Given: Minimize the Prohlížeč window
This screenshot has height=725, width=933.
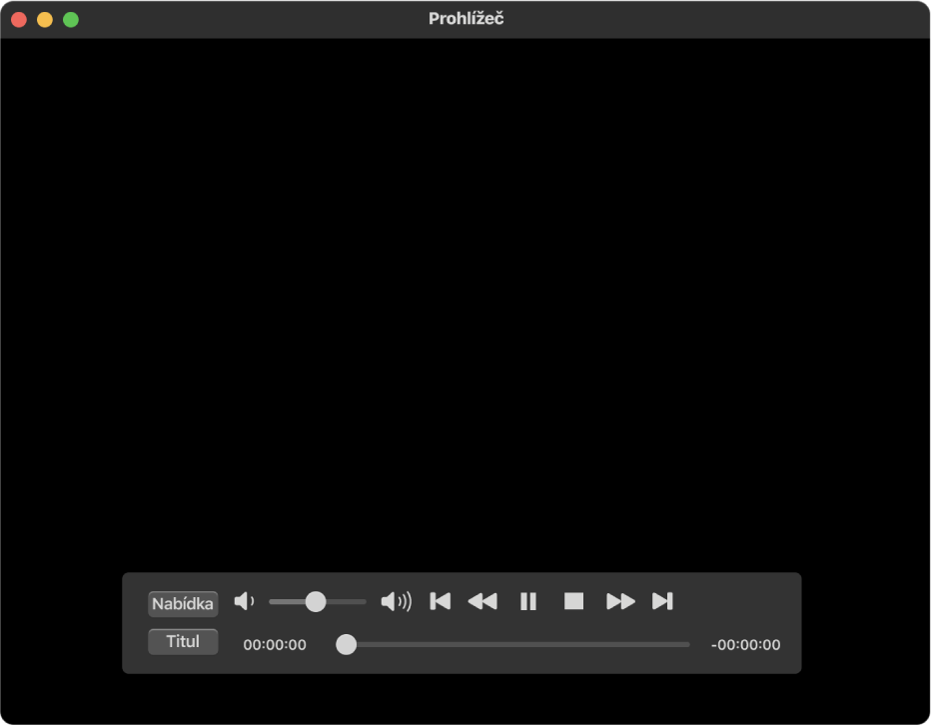Looking at the screenshot, I should tap(45, 20).
